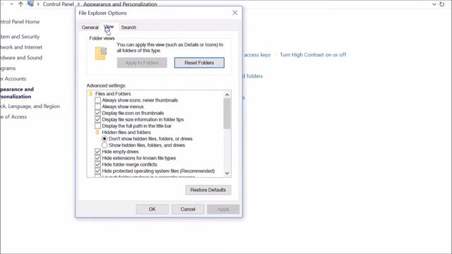Click Control Panel breadcrumb in address bar
Screen dimensions: 452x254
point(58,4)
